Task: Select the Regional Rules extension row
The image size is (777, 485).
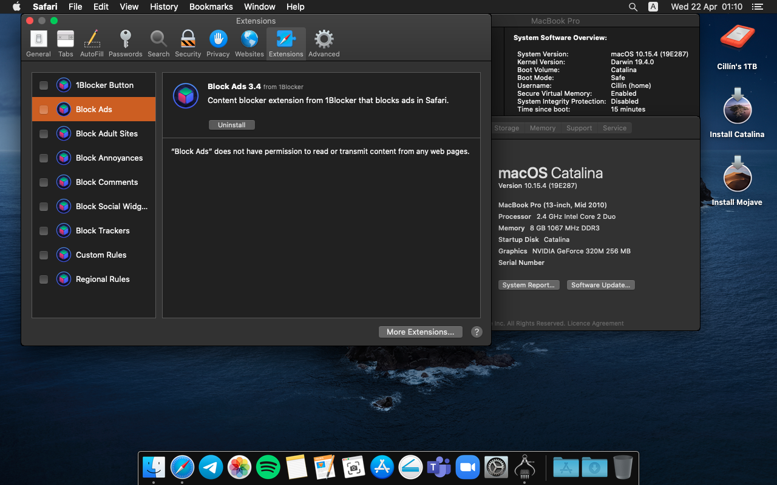Action: (x=93, y=279)
